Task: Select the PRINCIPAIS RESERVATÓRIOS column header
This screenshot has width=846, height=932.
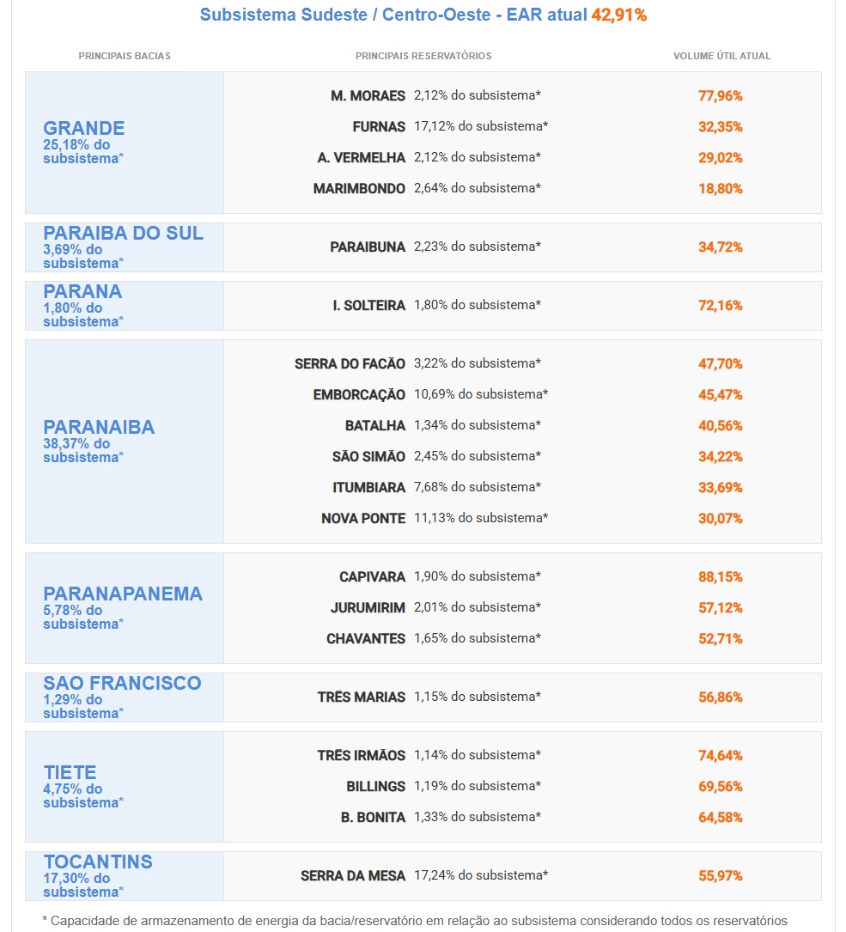Action: pyautogui.click(x=423, y=56)
